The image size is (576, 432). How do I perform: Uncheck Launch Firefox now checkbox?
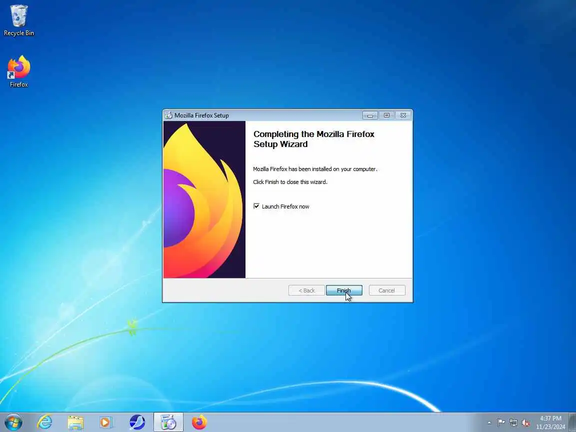point(256,206)
